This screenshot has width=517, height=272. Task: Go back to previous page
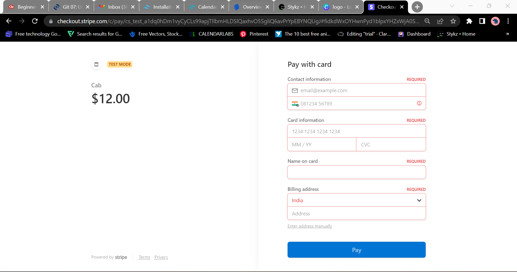tap(9, 21)
